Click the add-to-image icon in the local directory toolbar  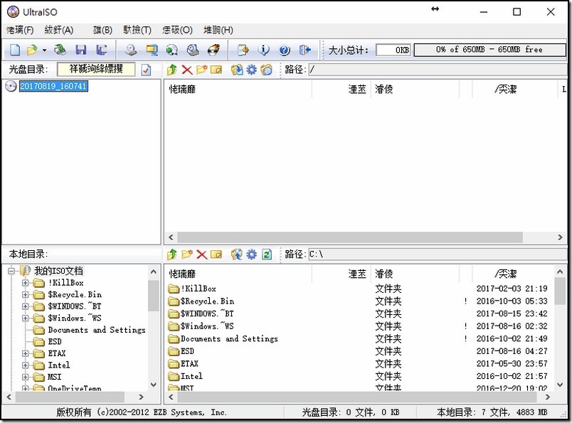tap(237, 255)
